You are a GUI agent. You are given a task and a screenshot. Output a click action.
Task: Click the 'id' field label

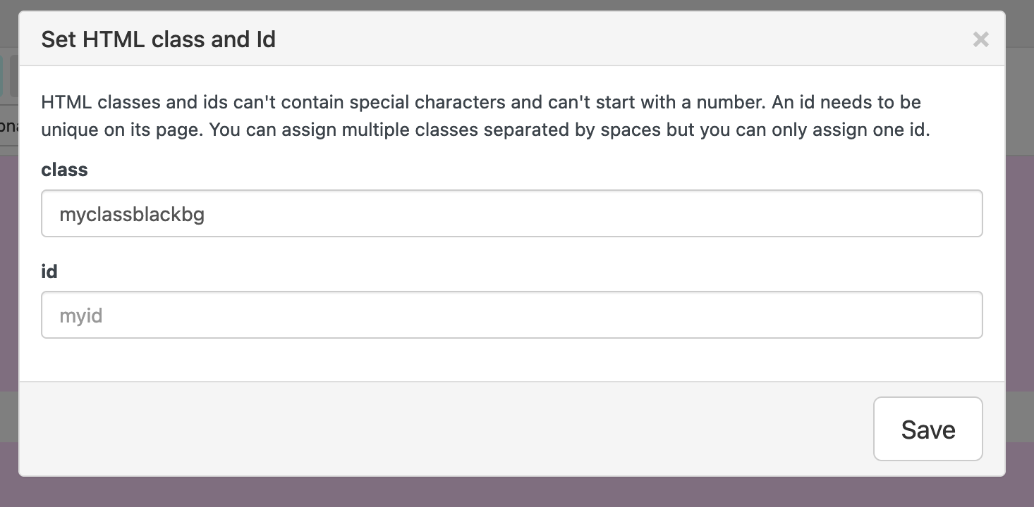point(49,271)
